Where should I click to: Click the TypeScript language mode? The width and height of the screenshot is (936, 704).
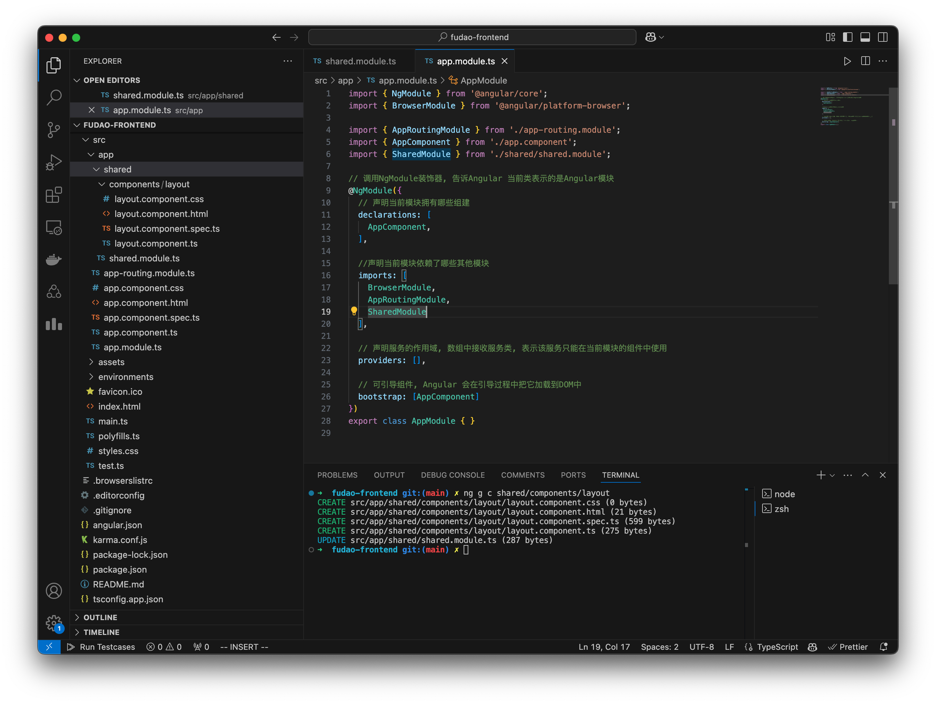[777, 647]
